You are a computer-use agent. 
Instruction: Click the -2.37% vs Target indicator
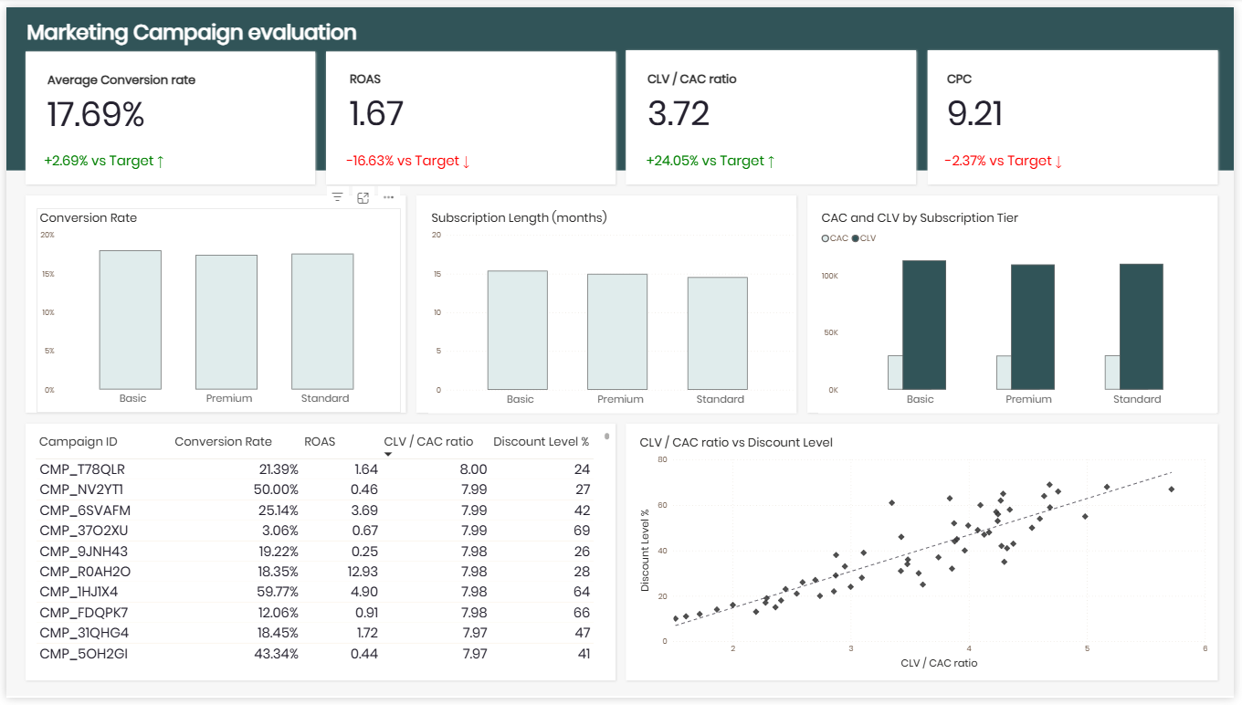click(x=1004, y=161)
